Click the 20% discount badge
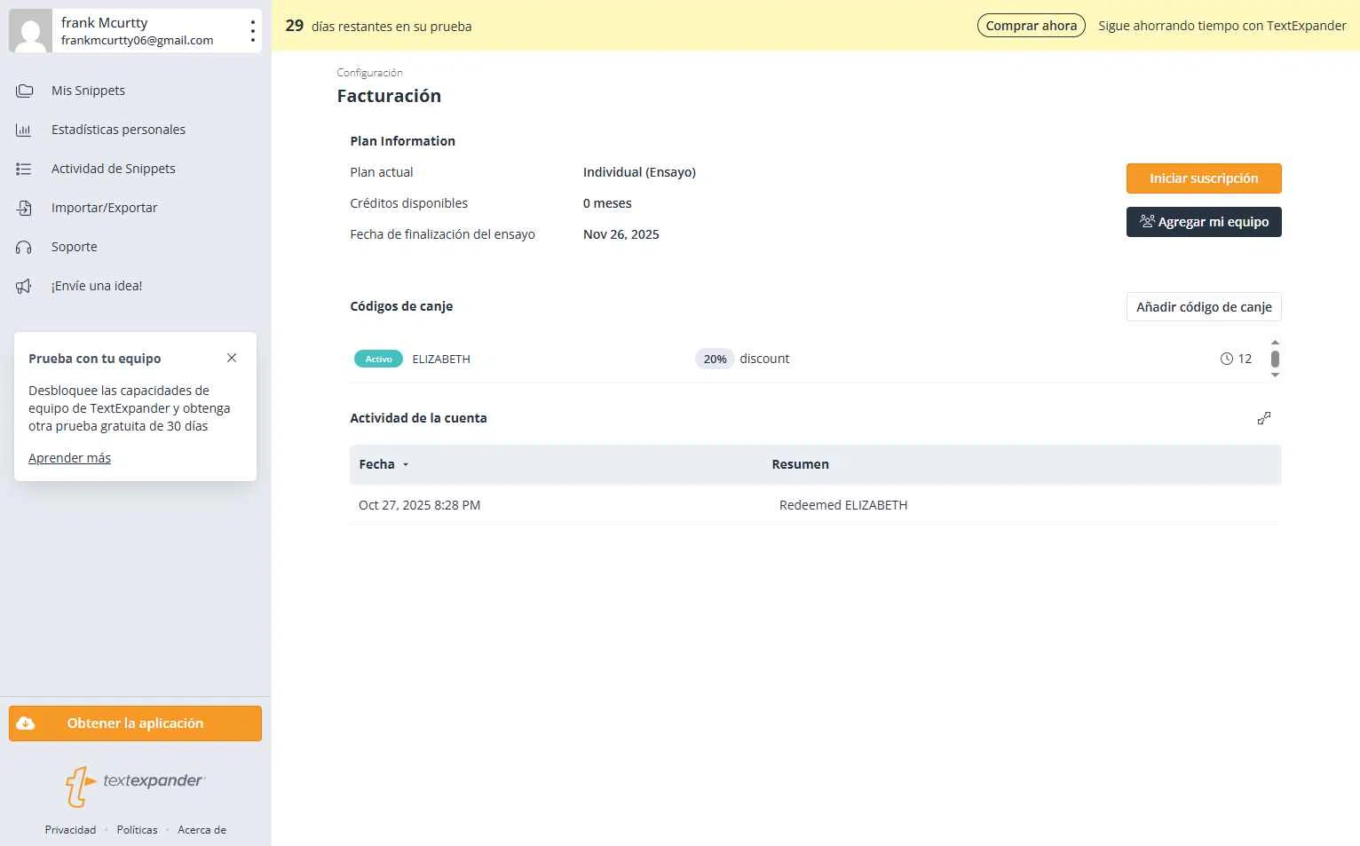 [x=715, y=359]
